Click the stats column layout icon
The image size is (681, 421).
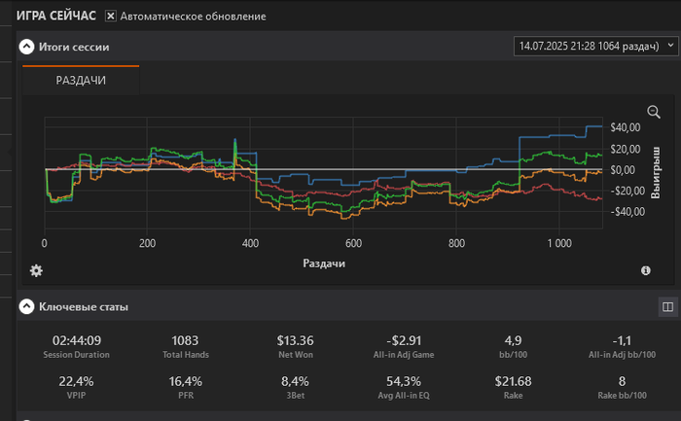click(x=667, y=307)
